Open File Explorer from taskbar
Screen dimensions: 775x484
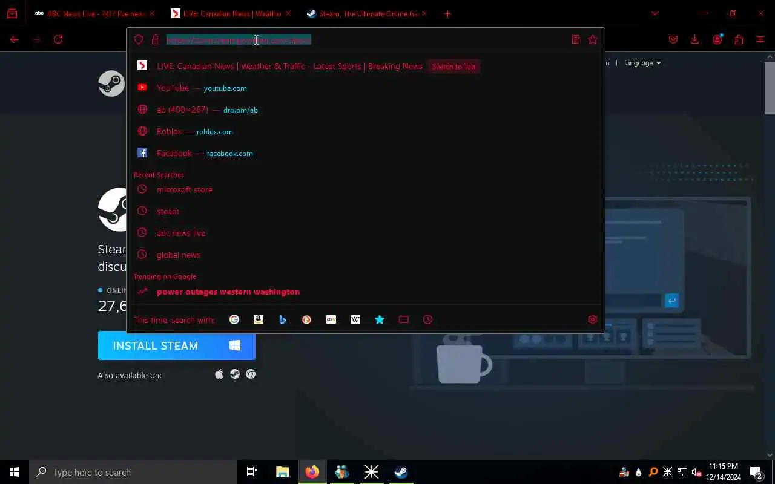click(x=283, y=472)
